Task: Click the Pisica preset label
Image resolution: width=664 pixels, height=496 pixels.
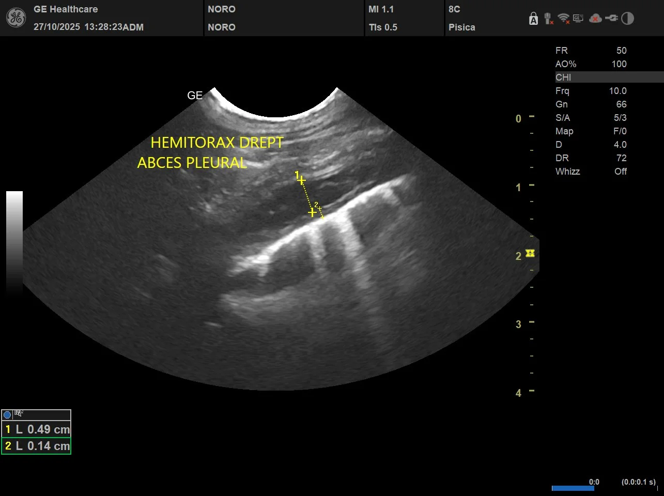Action: (462, 27)
